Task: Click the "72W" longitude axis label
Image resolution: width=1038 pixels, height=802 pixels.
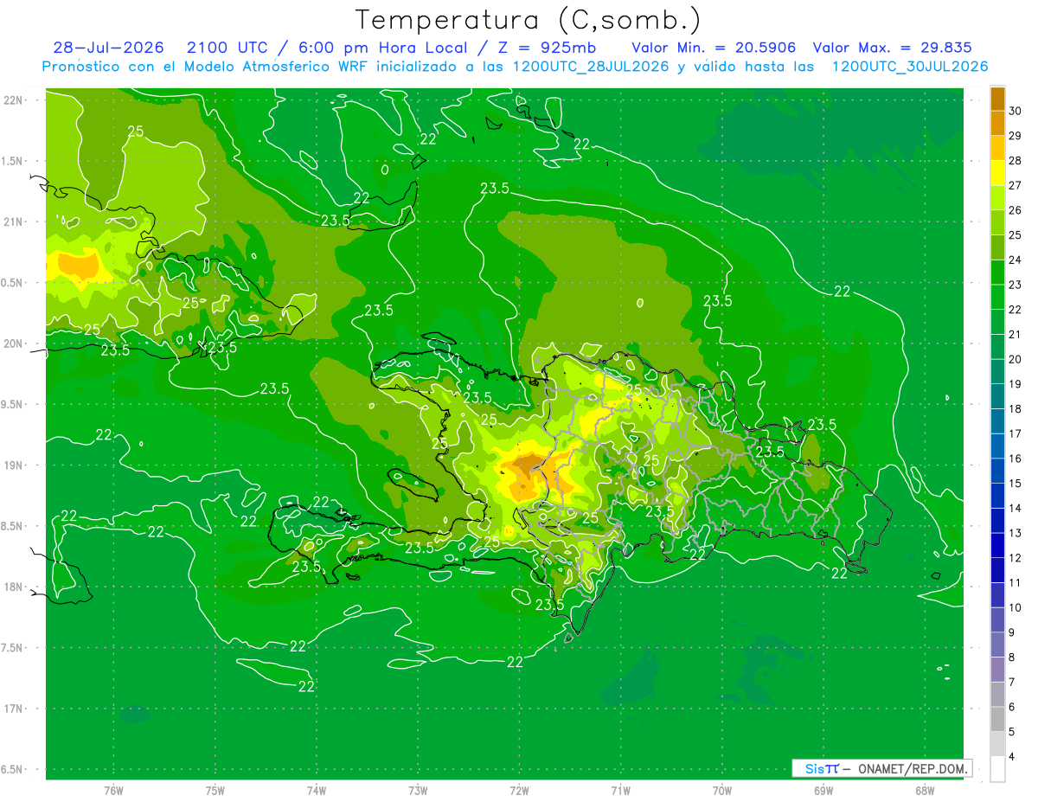Action: (519, 790)
